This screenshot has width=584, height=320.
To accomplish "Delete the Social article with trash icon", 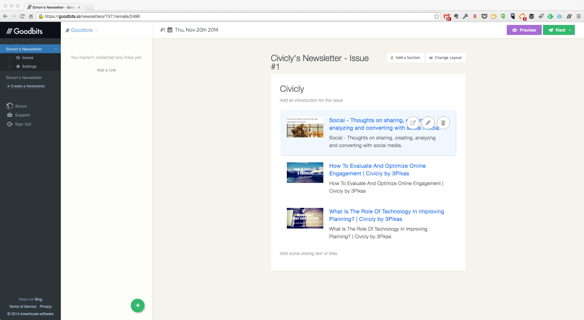I will (x=443, y=123).
